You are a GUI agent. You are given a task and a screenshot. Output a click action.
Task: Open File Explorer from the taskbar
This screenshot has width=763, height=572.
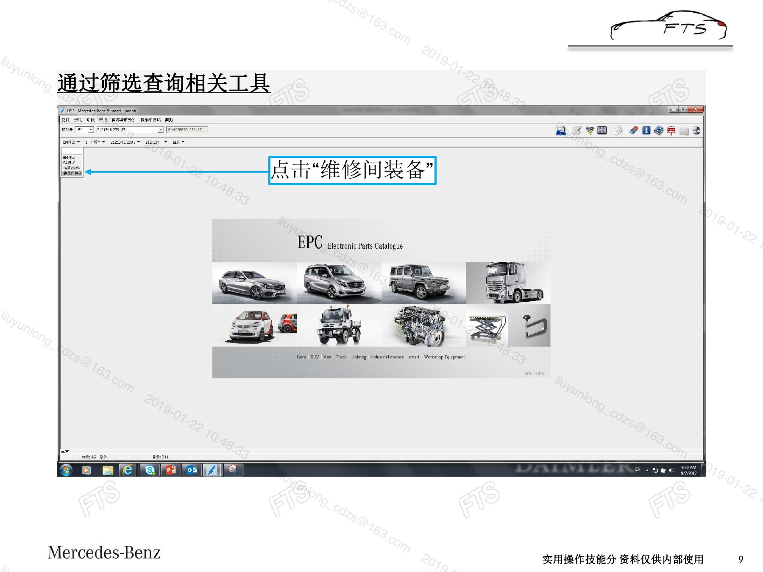coord(108,470)
